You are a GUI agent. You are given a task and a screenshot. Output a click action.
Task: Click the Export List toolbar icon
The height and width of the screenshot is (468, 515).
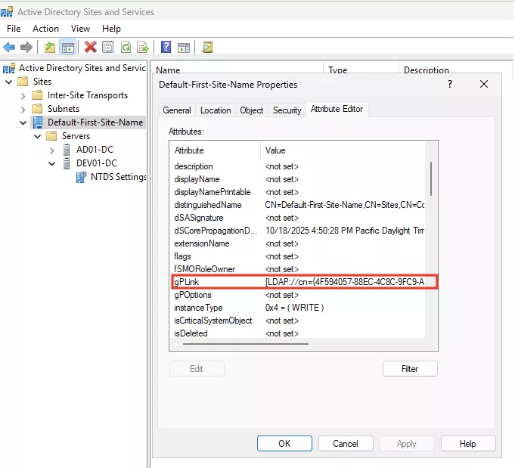point(141,47)
